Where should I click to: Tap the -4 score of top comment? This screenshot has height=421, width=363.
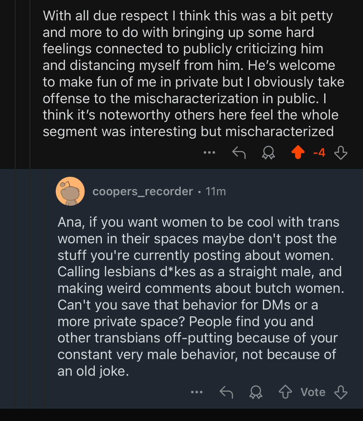pos(319,152)
